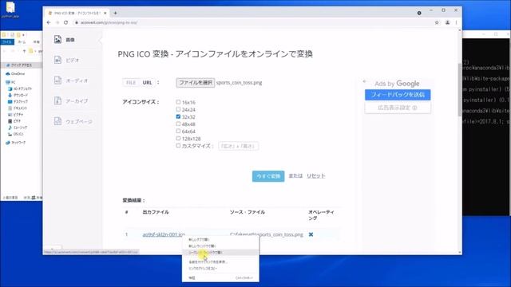Enable the カスタマイズ size checkbox
The width and height of the screenshot is (511, 287).
[178, 145]
